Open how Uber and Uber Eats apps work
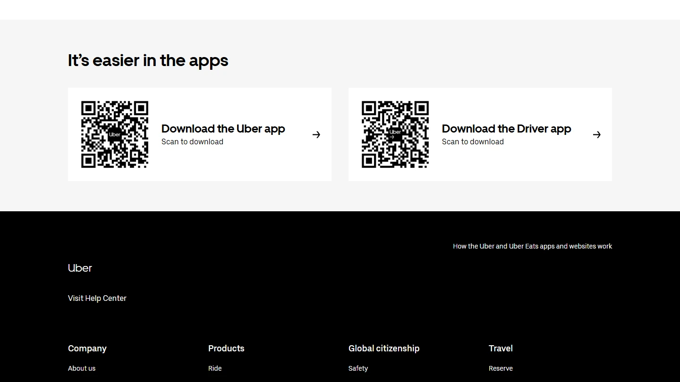The height and width of the screenshot is (382, 680). pyautogui.click(x=532, y=246)
